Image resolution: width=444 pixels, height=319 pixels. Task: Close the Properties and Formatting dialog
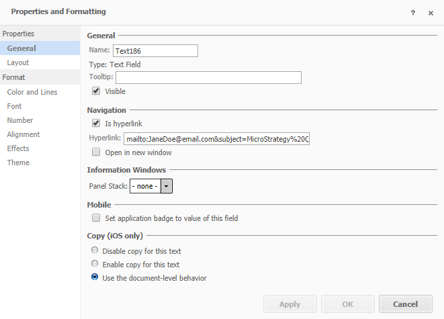431,13
